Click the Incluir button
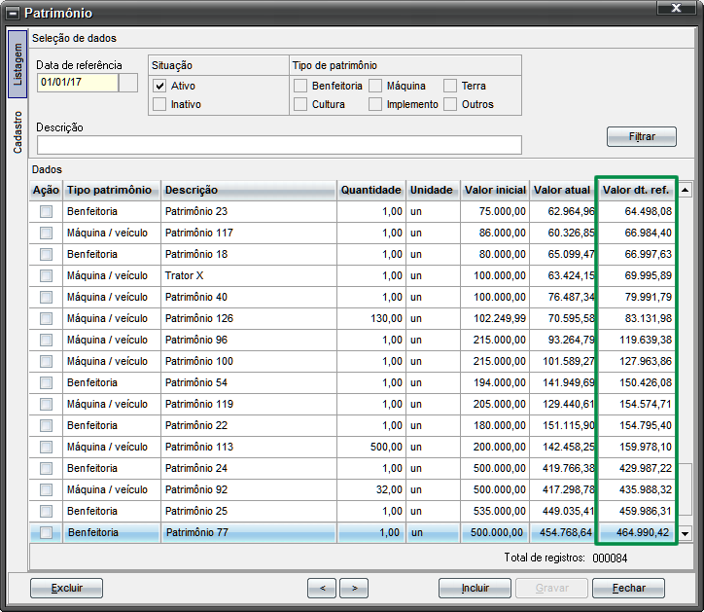The width and height of the screenshot is (704, 612). pos(475,588)
